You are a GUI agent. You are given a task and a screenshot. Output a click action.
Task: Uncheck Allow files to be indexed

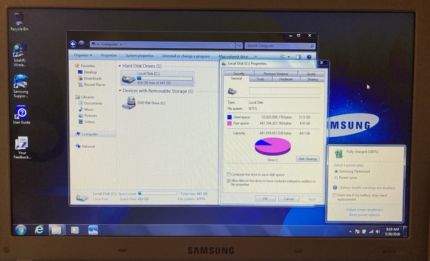(x=229, y=181)
